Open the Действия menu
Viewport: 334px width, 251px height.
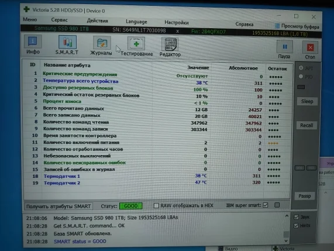97,20
